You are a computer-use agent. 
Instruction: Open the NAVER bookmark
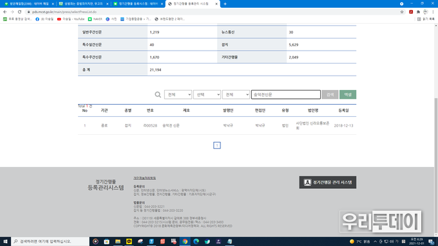(95, 19)
